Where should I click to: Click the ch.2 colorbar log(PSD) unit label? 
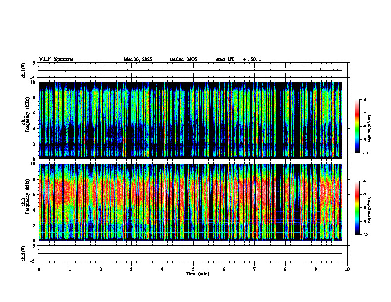click(x=370, y=210)
